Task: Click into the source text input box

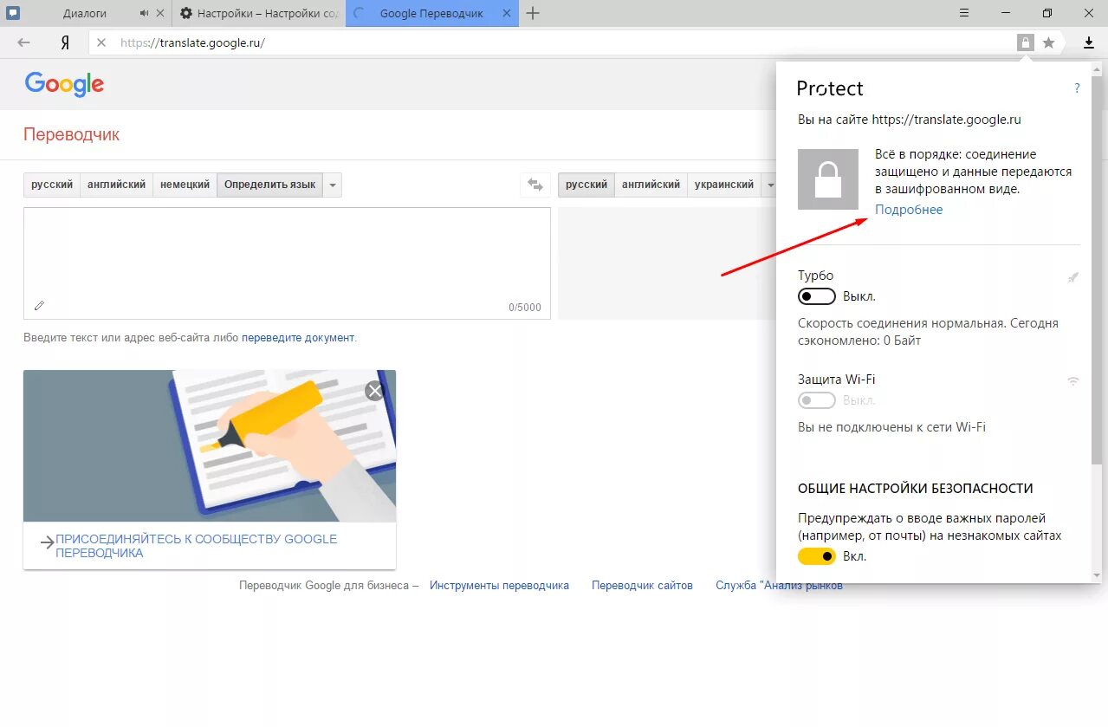Action: (x=287, y=263)
